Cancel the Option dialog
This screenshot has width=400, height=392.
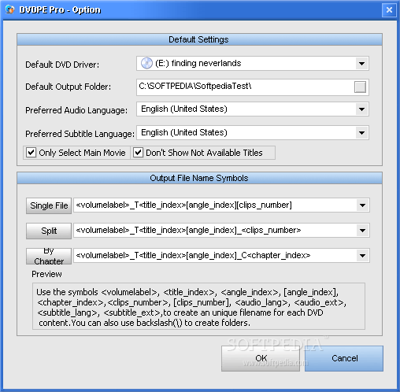coord(344,358)
